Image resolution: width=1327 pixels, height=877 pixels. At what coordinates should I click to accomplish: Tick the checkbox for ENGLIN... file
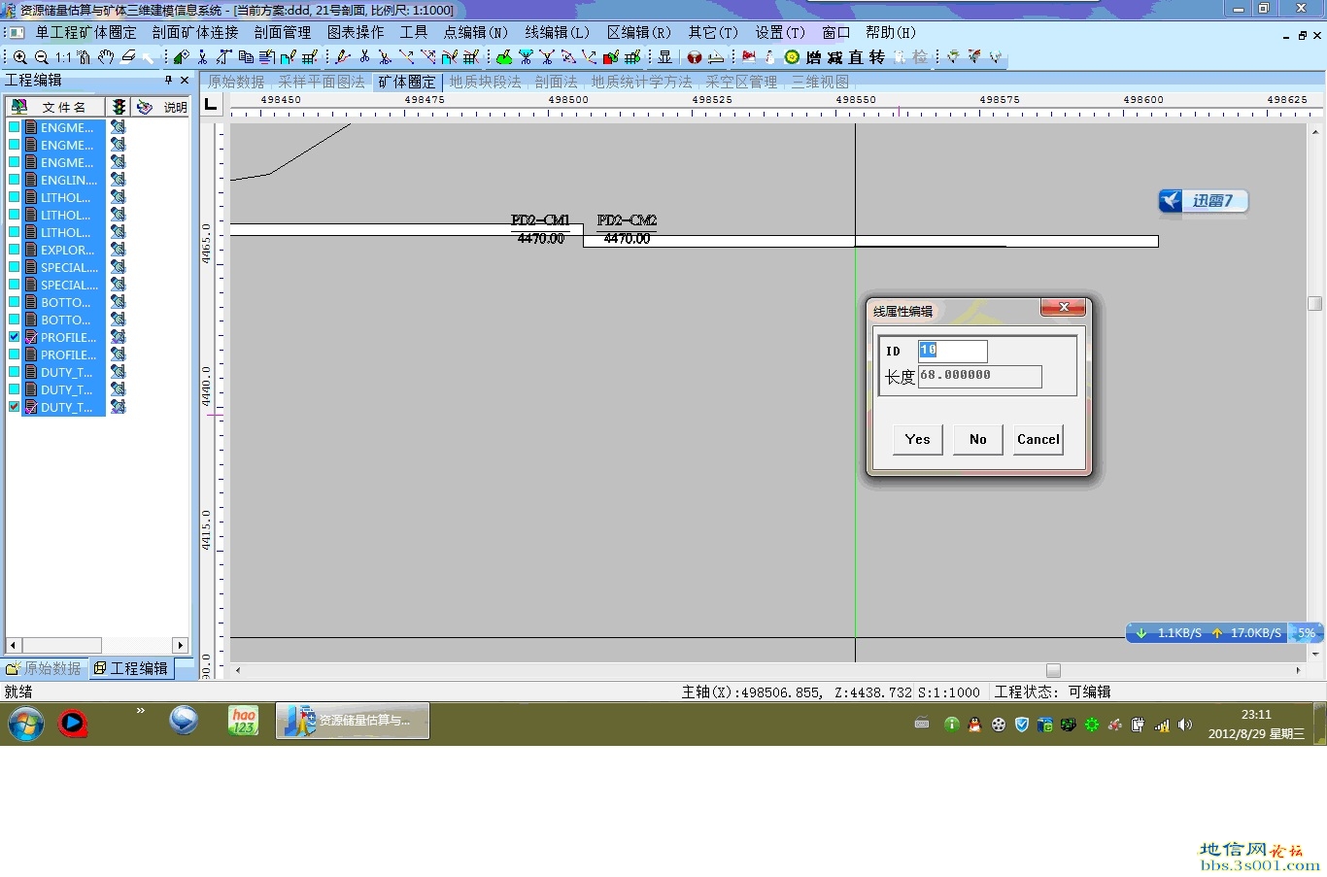coord(15,180)
